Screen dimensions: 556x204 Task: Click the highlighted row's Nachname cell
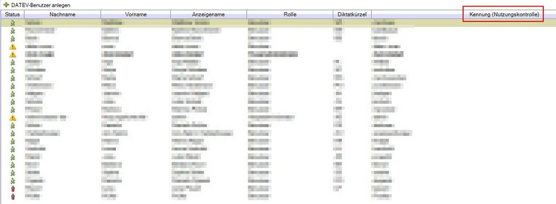(63, 23)
